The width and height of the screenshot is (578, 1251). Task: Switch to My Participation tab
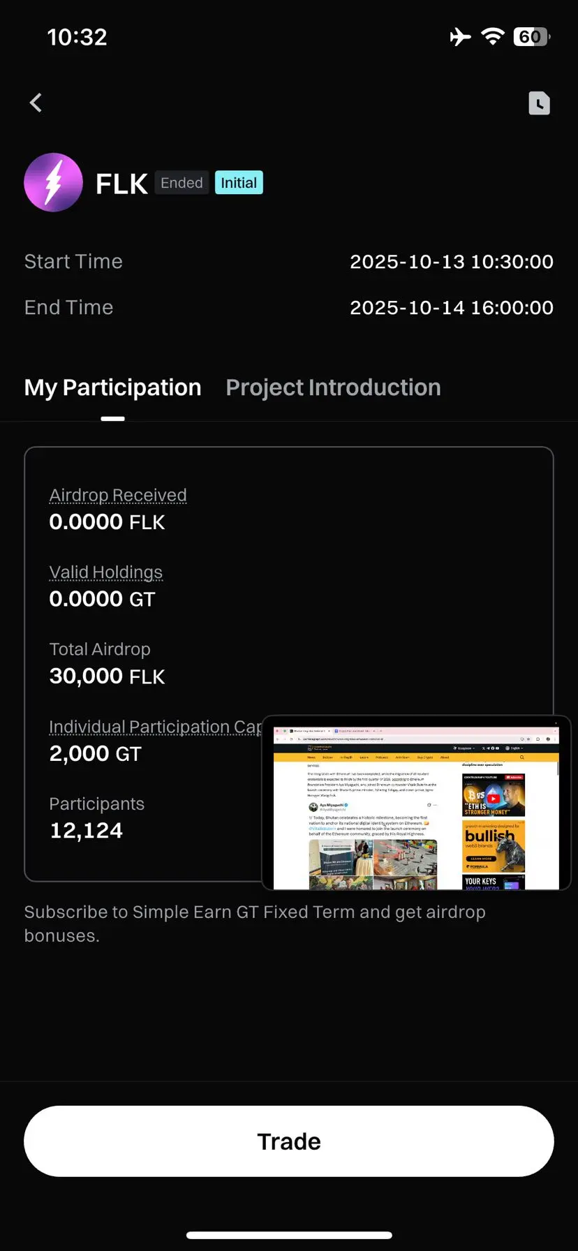click(x=112, y=388)
